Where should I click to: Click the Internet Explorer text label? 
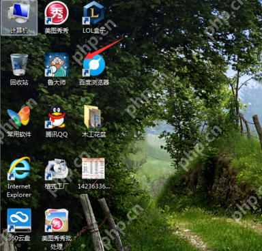pos(19,190)
